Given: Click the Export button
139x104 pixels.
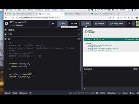Looking at the screenshot, I should (x=132, y=93).
